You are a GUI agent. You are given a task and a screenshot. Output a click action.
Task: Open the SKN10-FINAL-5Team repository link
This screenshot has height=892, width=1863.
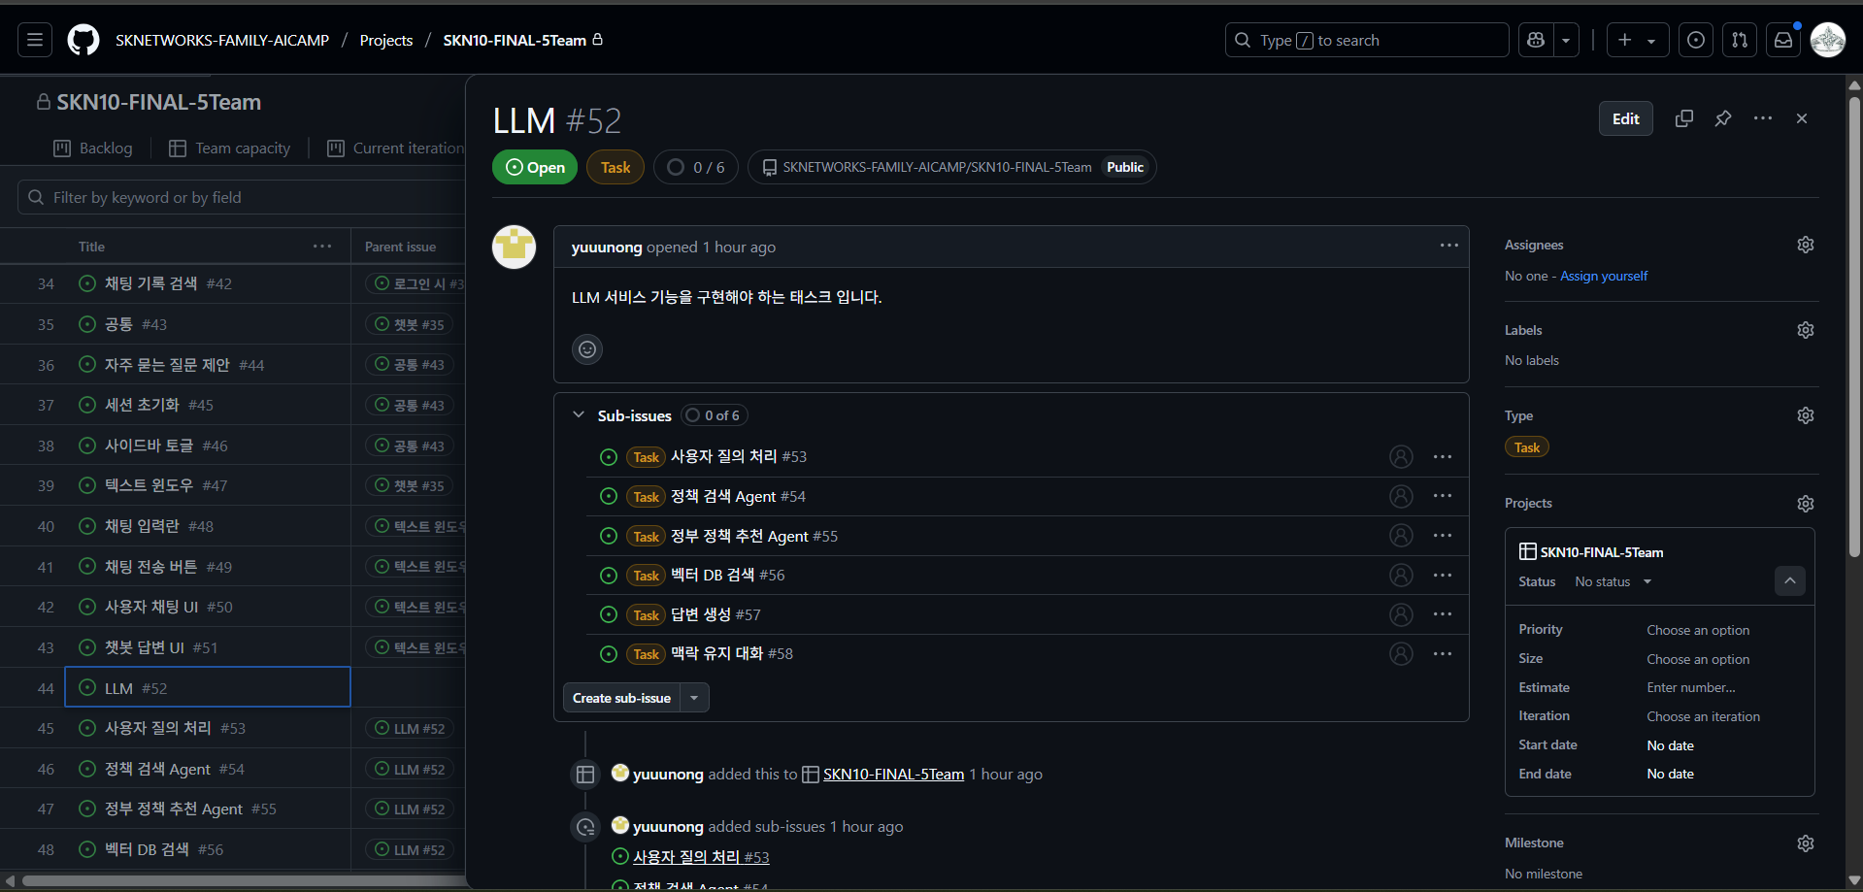pos(937,167)
